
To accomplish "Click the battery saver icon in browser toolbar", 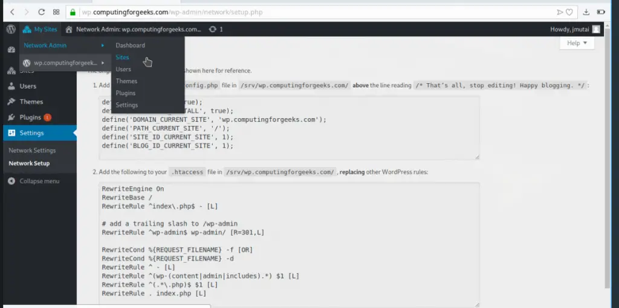I will click(x=601, y=11).
